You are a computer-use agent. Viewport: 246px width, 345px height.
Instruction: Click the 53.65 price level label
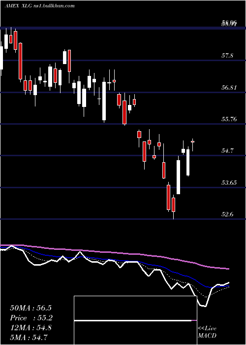coord(228,183)
